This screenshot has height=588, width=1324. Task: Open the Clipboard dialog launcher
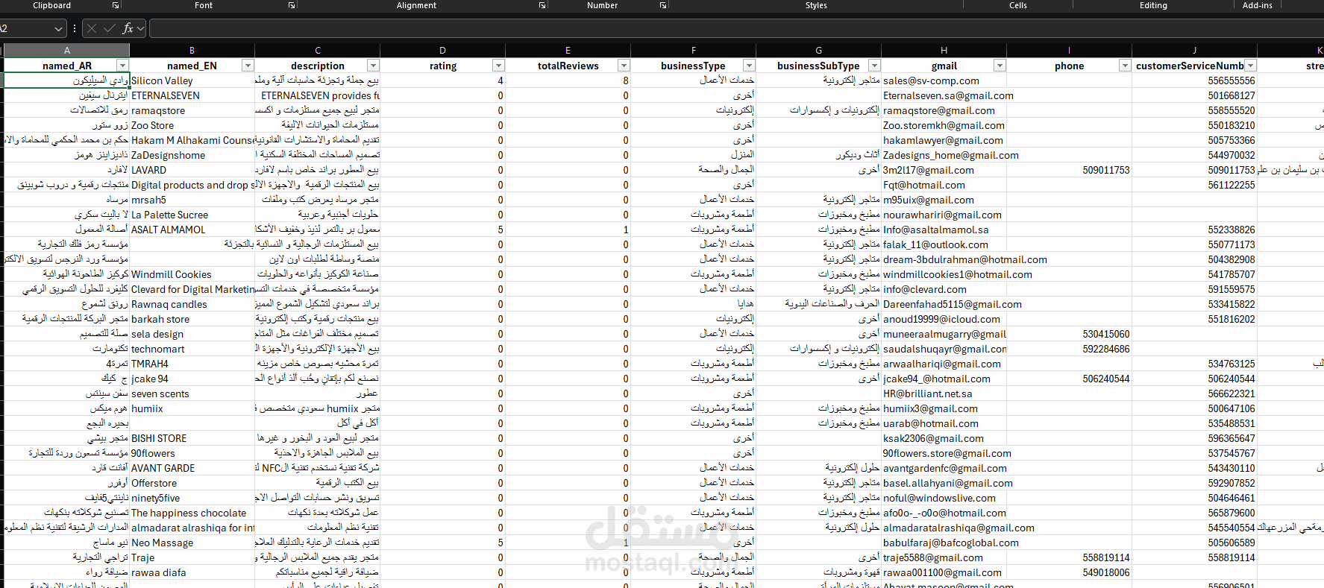coord(116,5)
